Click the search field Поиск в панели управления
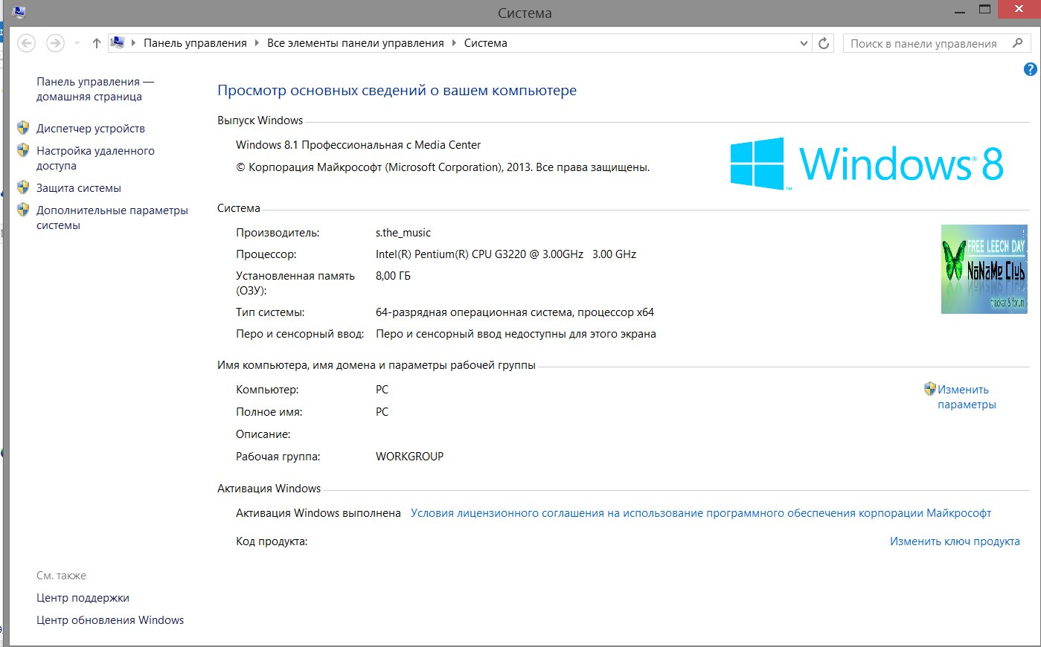The width and height of the screenshot is (1041, 647). (925, 43)
